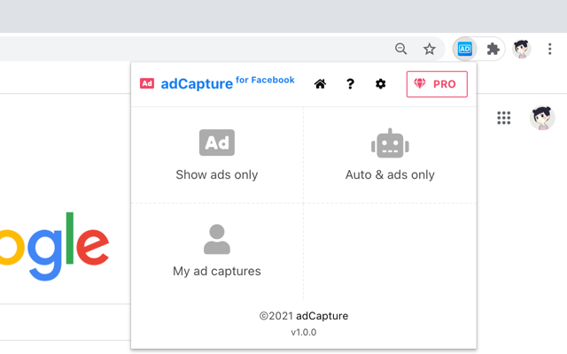The width and height of the screenshot is (567, 354).
Task: Open Chrome profile avatar in toolbar
Action: point(522,49)
